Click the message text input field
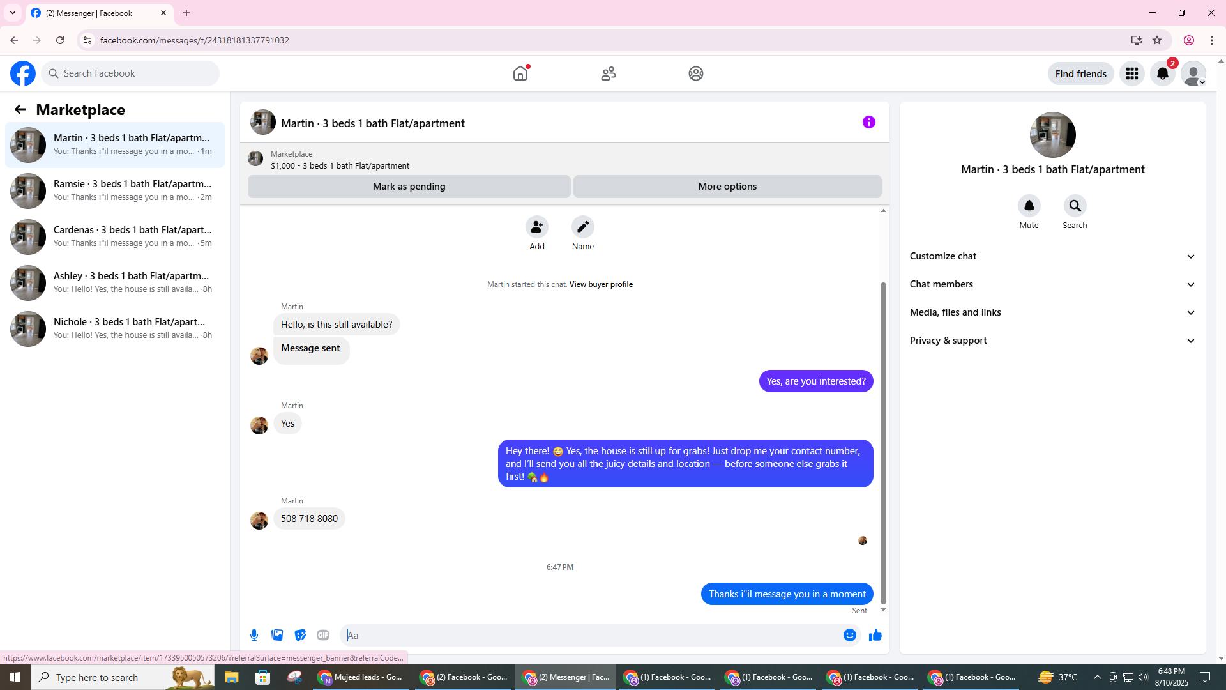The image size is (1226, 690). [x=591, y=635]
